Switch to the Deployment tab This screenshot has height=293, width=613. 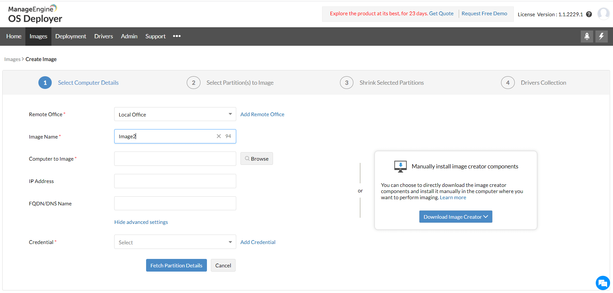71,36
